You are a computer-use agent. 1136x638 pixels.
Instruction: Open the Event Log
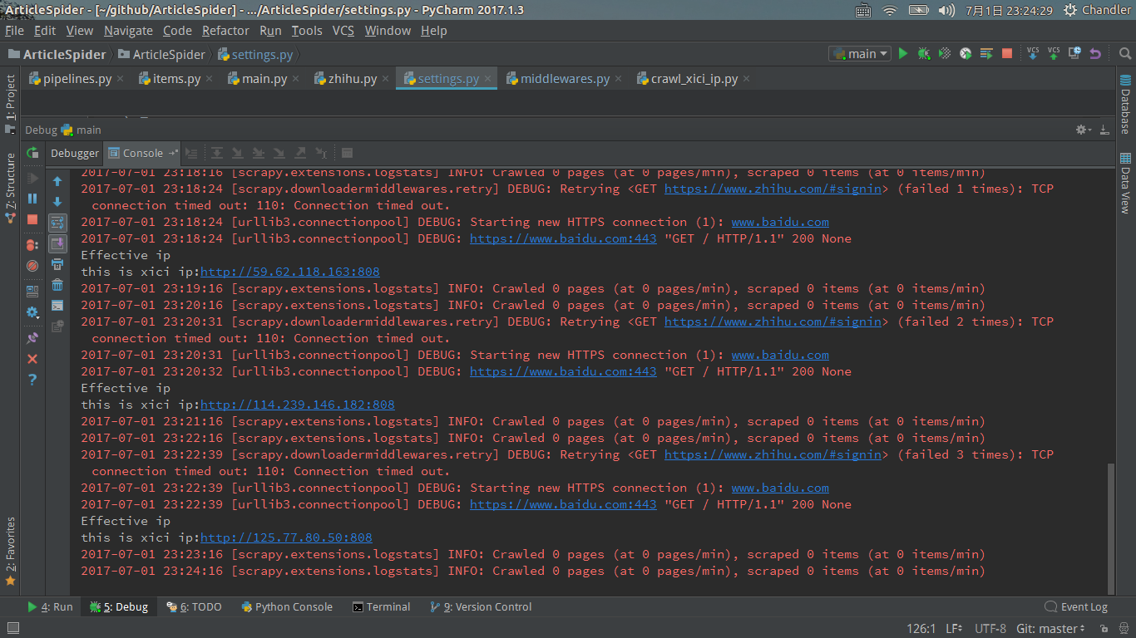tap(1076, 607)
